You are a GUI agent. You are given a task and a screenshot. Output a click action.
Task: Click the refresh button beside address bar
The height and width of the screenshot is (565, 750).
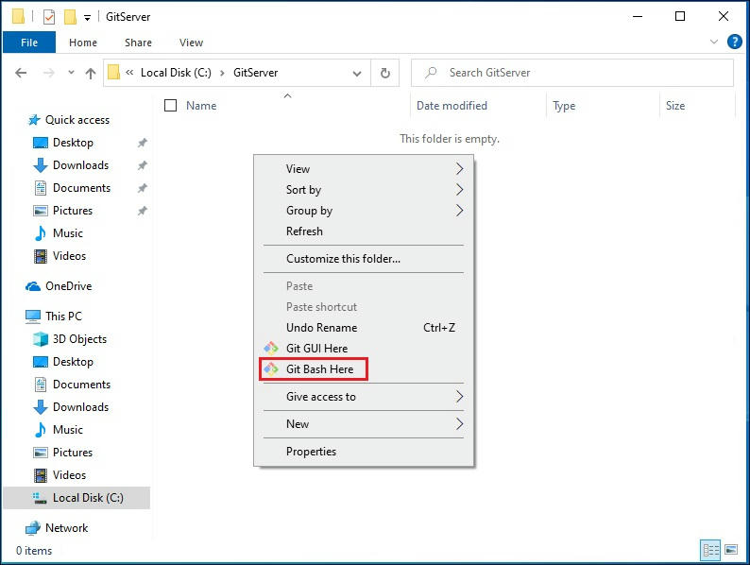tap(385, 73)
